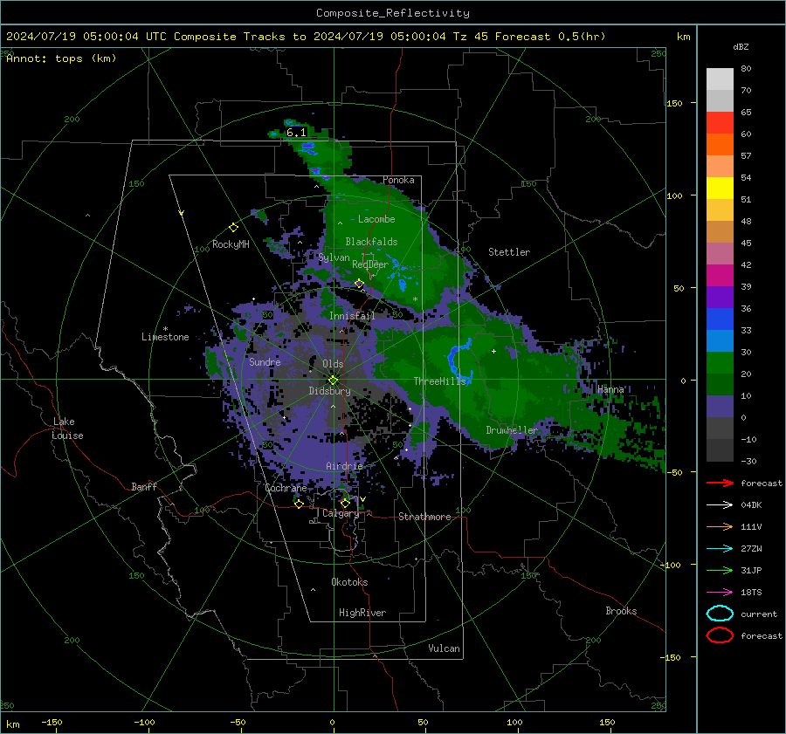Viewport: 786px width, 734px height.
Task: Click the 'current' legend text
Action: click(759, 614)
